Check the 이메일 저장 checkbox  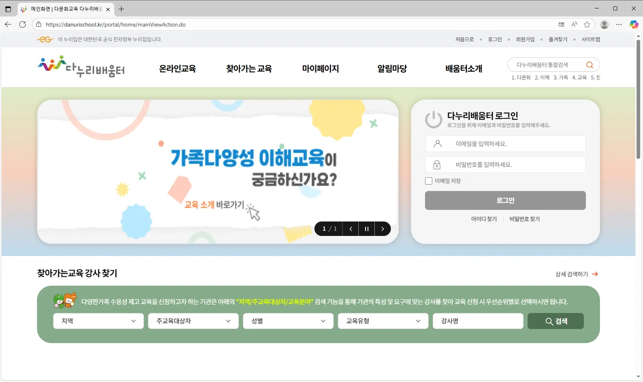point(429,181)
